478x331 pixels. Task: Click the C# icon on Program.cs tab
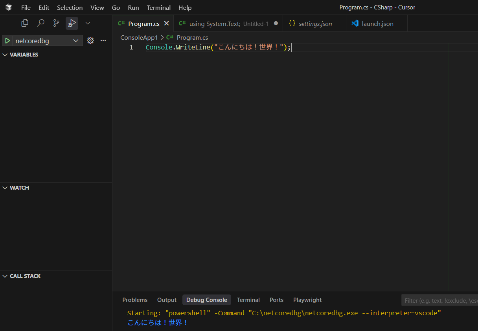(121, 23)
